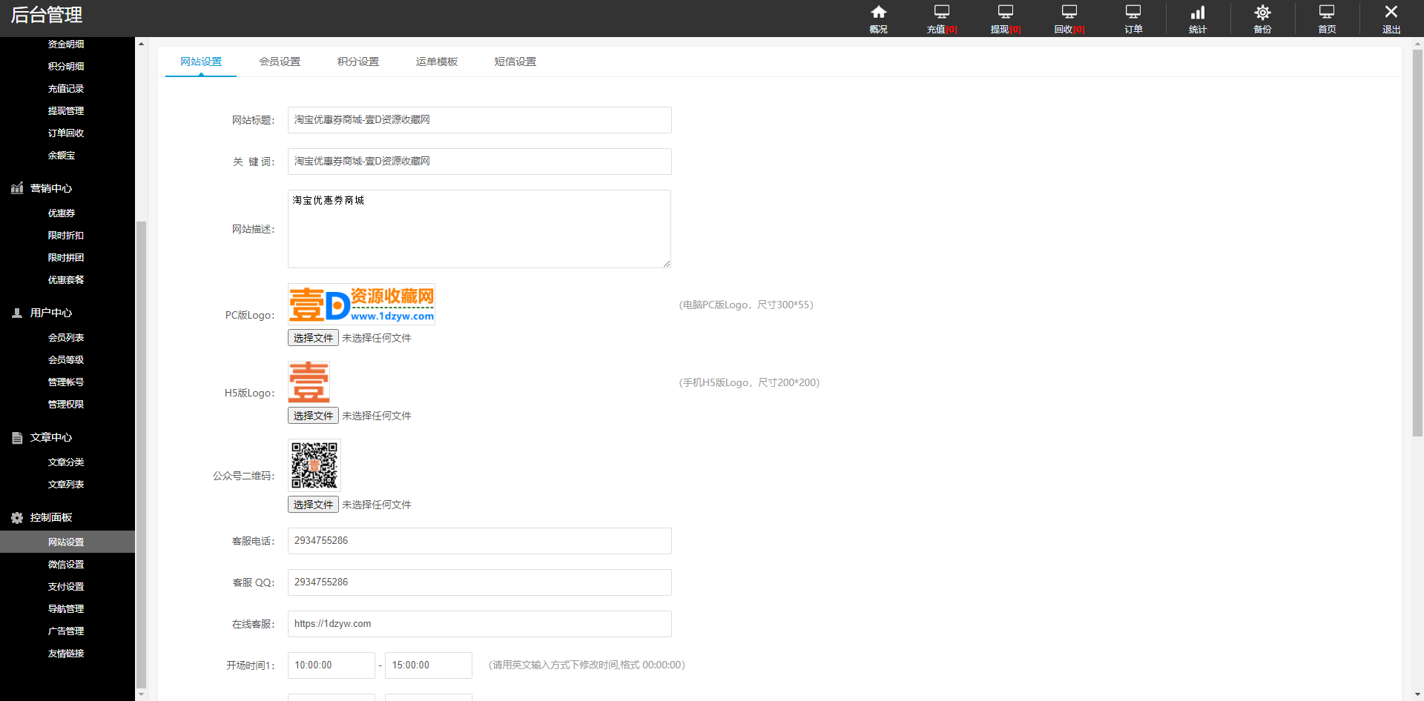Collapse the 文章中心 sidebar section
This screenshot has height=701, width=1424.
pos(52,437)
